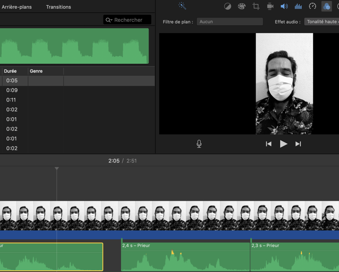Open the stabilization camera tool
This screenshot has height=272, width=339.
tap(270, 6)
